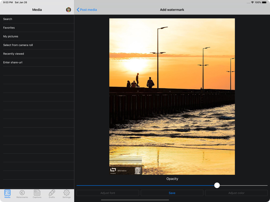Click the watermark user face thumbnail
This screenshot has width=270, height=202.
pyautogui.click(x=138, y=170)
